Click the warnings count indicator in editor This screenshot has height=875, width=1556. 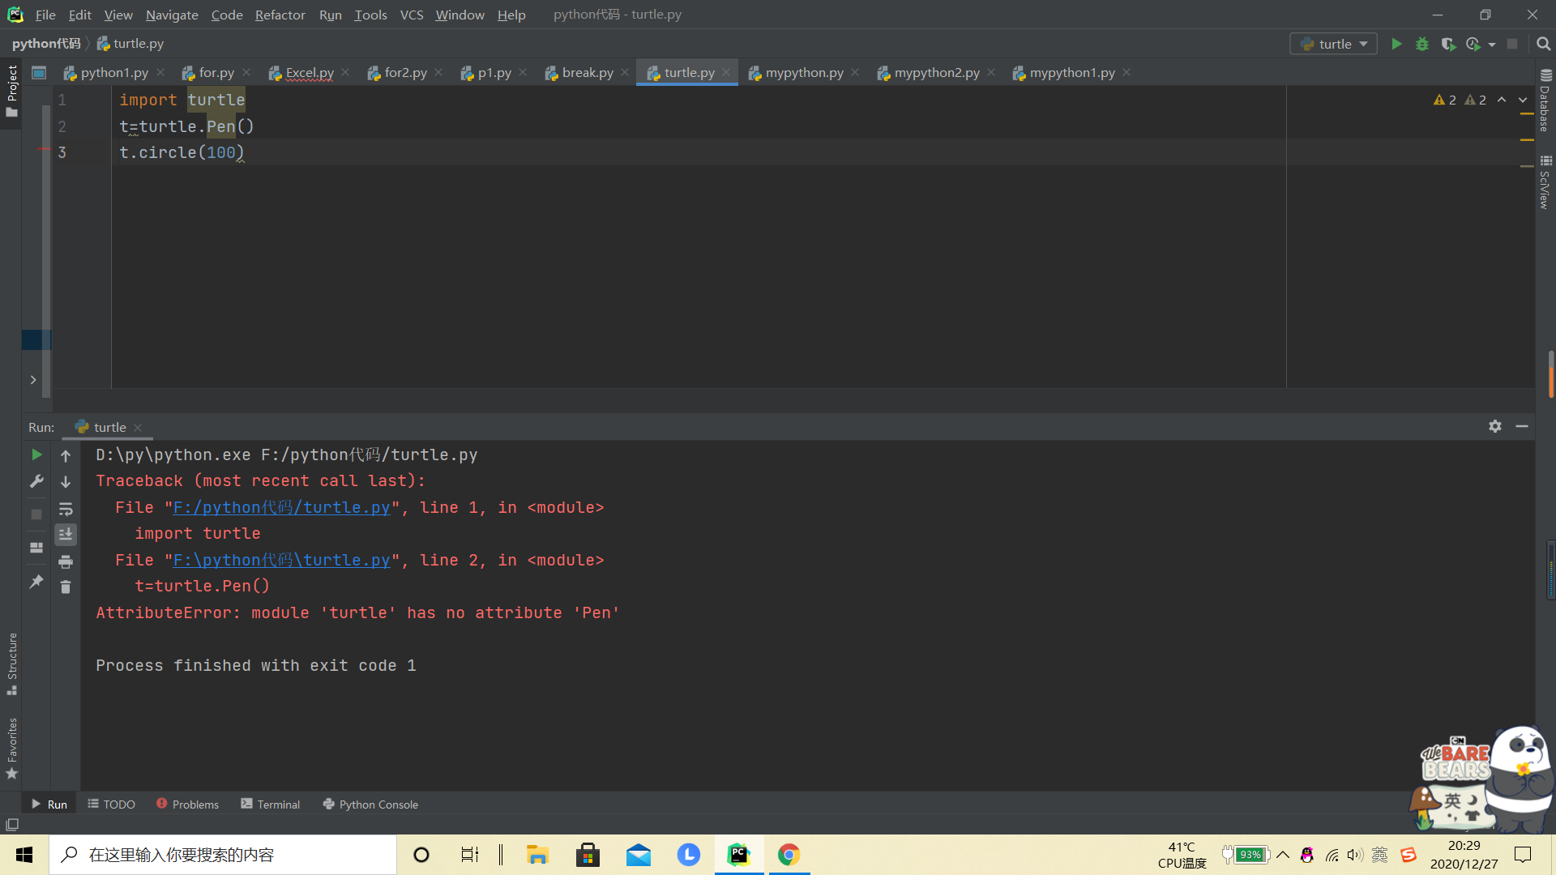pyautogui.click(x=1460, y=100)
